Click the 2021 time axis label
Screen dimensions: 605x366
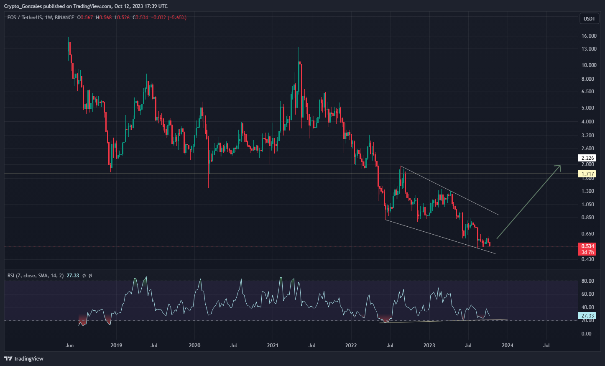[x=273, y=346]
